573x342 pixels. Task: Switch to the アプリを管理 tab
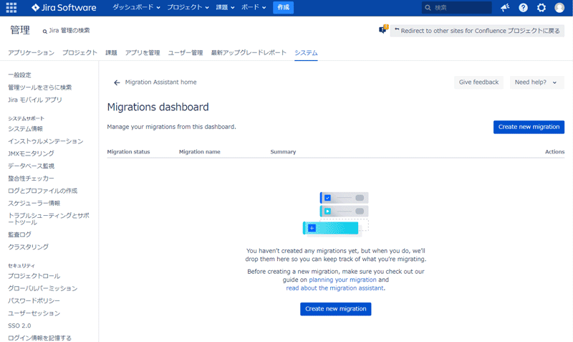(143, 53)
